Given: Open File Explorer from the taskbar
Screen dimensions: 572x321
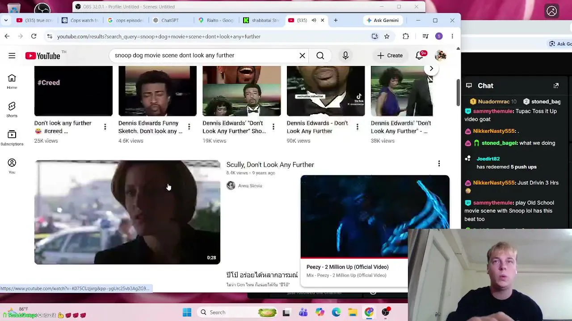Looking at the screenshot, I should coord(353,313).
